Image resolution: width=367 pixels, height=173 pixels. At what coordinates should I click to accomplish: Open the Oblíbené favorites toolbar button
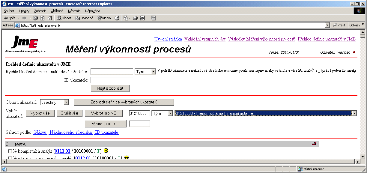(84, 18)
